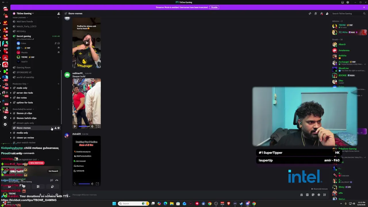Disable Streamer Mode from the banner

[x=214, y=7]
